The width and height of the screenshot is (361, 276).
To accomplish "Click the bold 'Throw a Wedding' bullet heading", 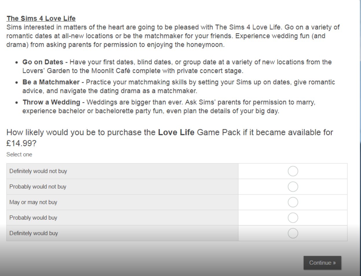I will [x=51, y=102].
